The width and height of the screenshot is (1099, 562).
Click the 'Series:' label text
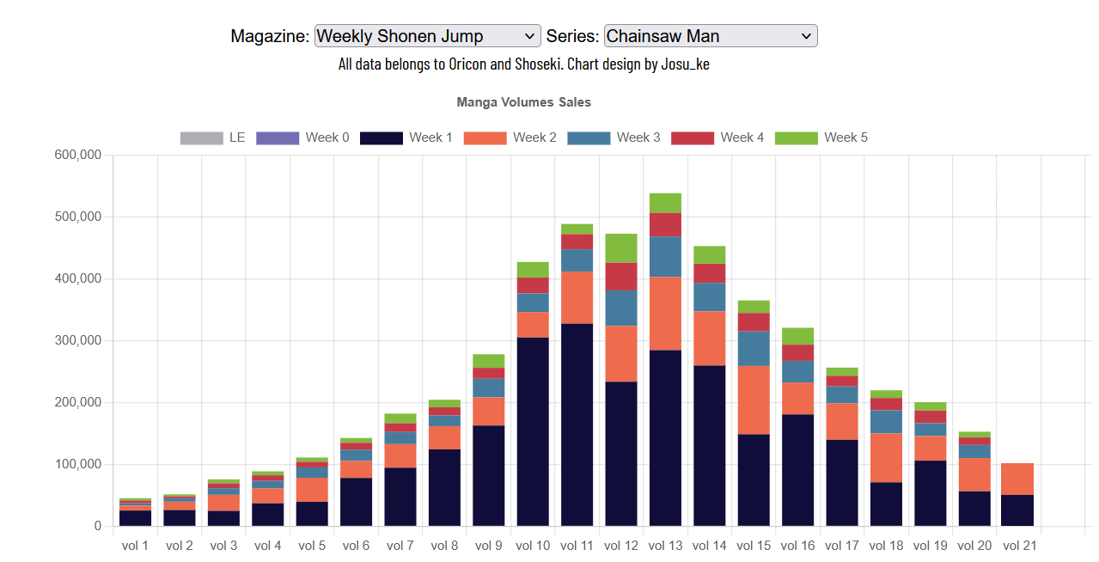click(x=573, y=36)
